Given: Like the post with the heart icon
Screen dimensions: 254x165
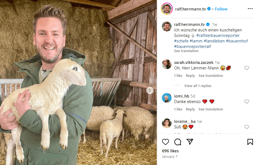Looking at the screenshot, I should (165, 142).
